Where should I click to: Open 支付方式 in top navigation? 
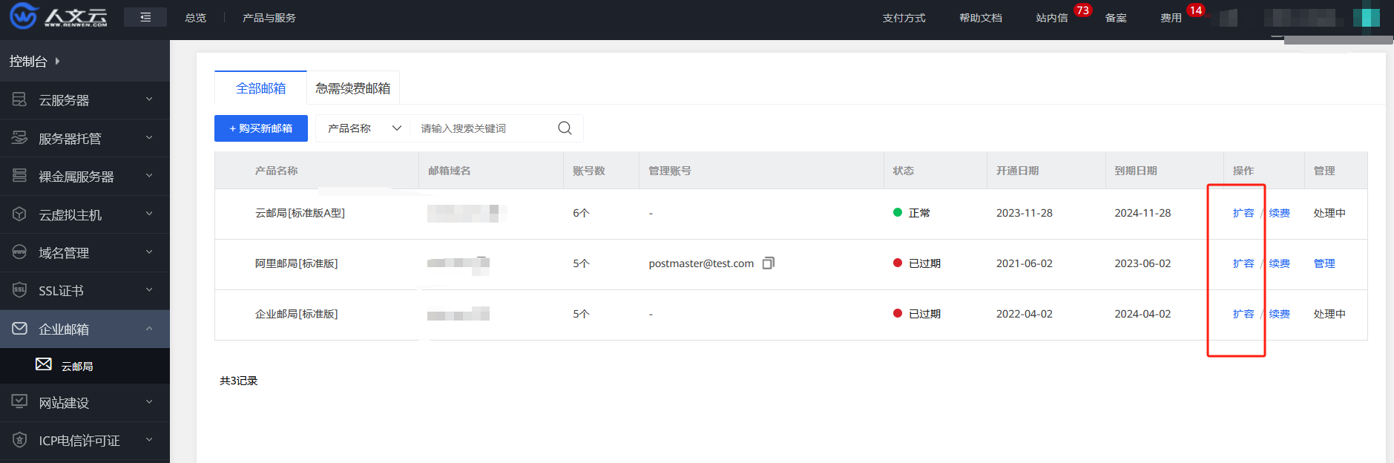pos(904,18)
